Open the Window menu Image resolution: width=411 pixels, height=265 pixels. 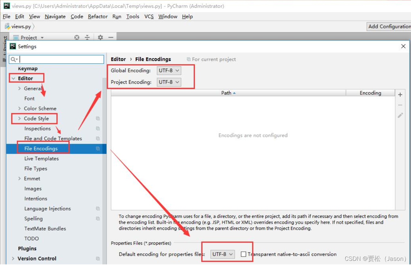coord(168,16)
